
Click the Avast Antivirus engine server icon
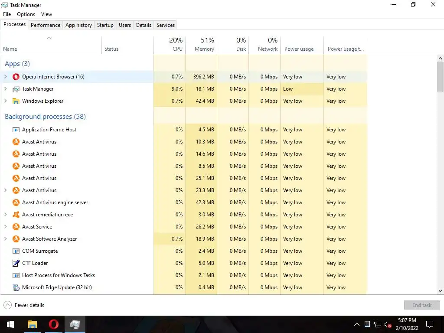coord(16,202)
